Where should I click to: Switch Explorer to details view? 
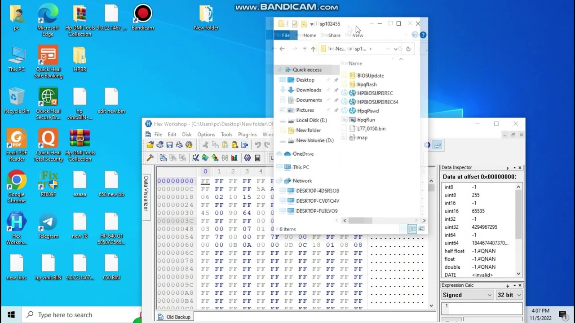pos(412,229)
